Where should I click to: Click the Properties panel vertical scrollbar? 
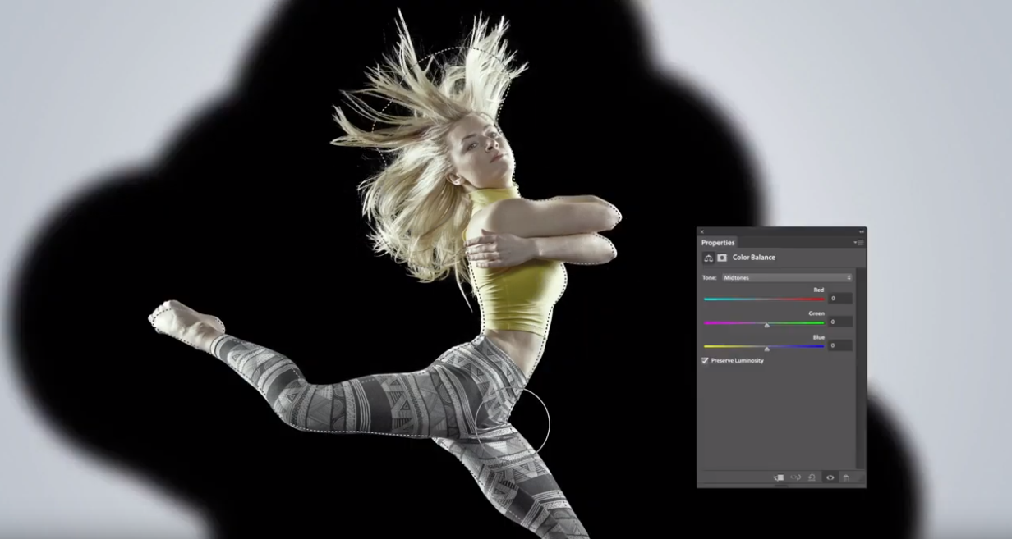point(861,368)
